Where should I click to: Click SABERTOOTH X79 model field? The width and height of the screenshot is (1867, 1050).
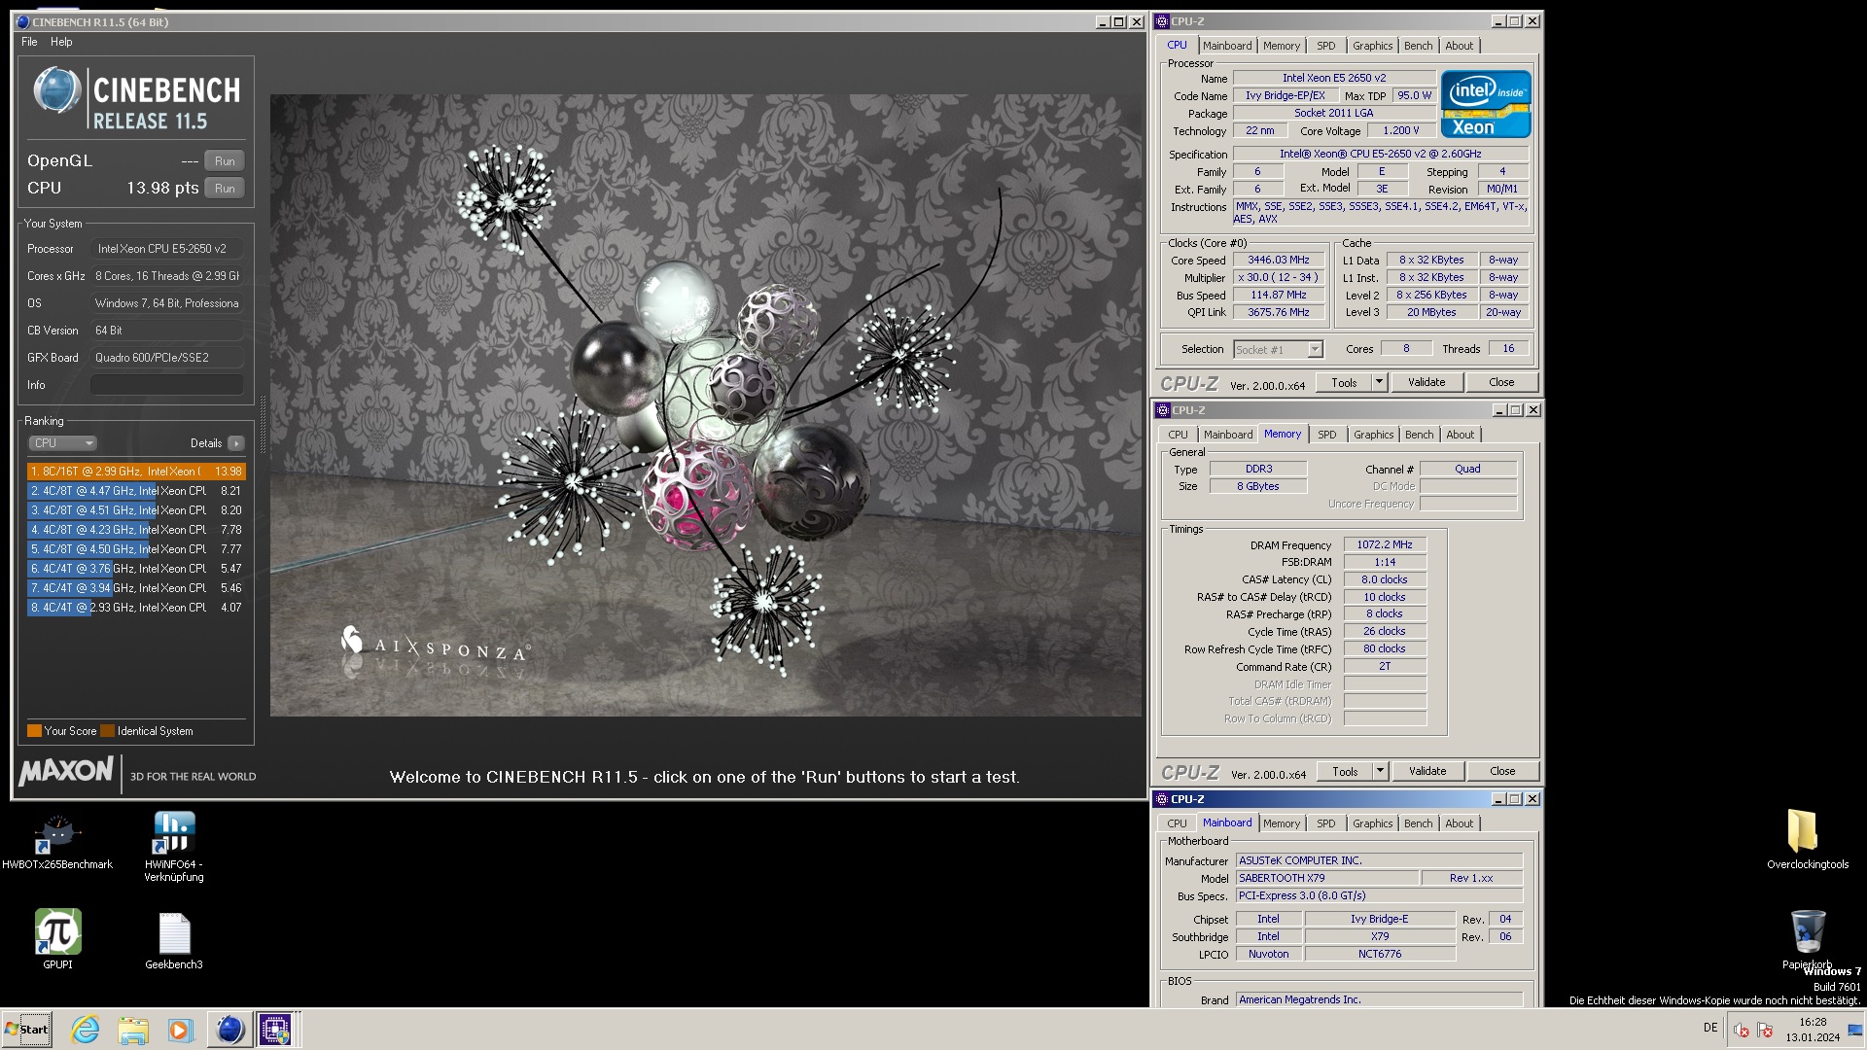[x=1325, y=878]
